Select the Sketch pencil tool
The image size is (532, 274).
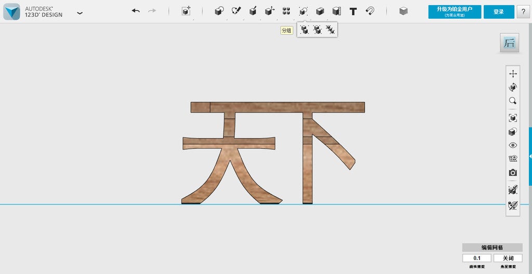(x=236, y=11)
